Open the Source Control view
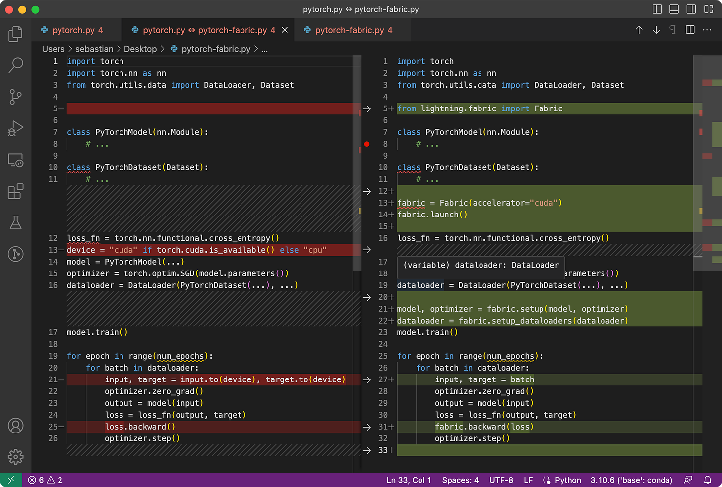Screen dimensions: 722x487 coord(15,97)
